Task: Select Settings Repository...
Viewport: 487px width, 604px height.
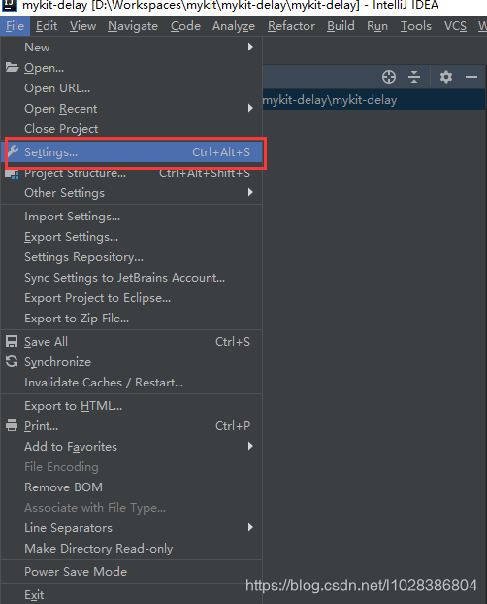Action: [x=132, y=257]
